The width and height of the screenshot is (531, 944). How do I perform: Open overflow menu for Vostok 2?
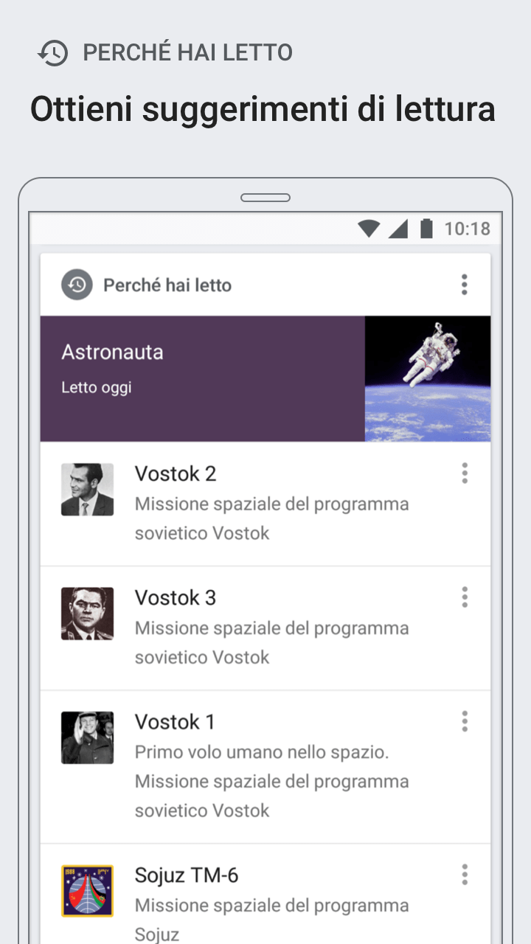click(464, 473)
